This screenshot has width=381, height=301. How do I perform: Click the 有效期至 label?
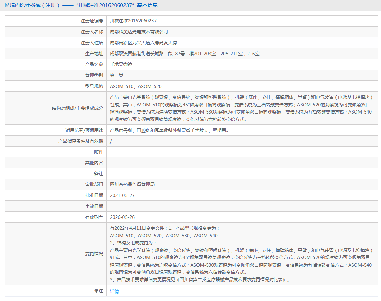94,217
